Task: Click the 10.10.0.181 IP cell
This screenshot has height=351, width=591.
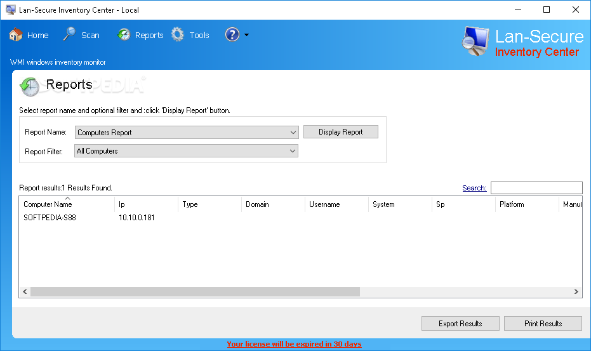Action: click(x=136, y=218)
